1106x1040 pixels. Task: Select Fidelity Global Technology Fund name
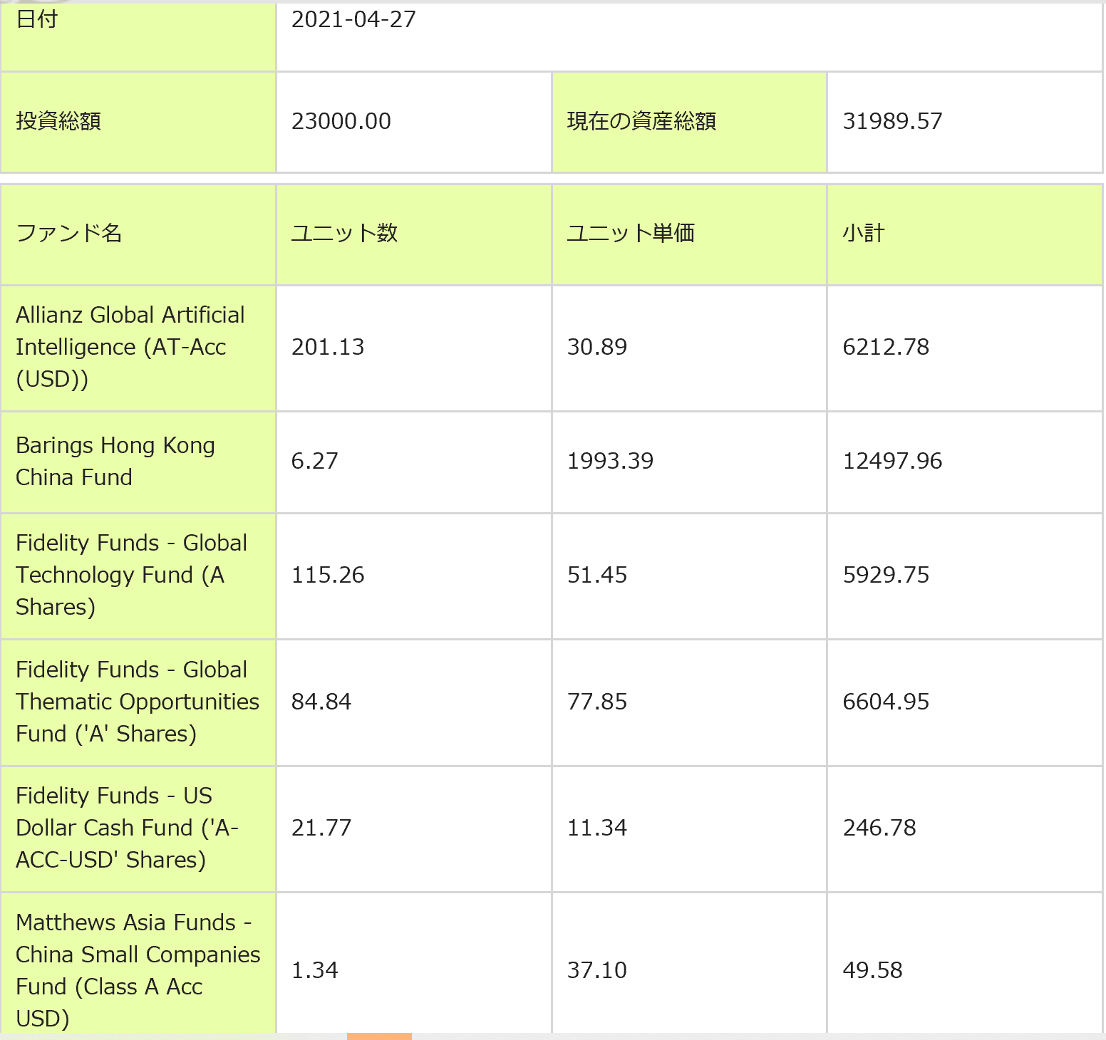[131, 575]
